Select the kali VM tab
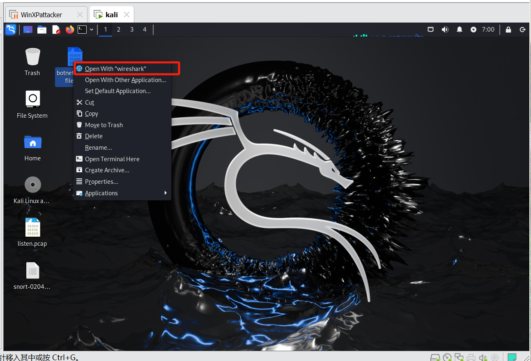The height and width of the screenshot is (361, 531). 112,15
